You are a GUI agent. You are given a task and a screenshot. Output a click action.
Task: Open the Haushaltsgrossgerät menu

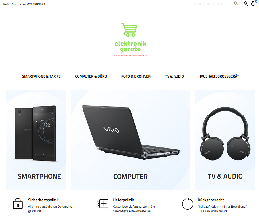(x=219, y=76)
